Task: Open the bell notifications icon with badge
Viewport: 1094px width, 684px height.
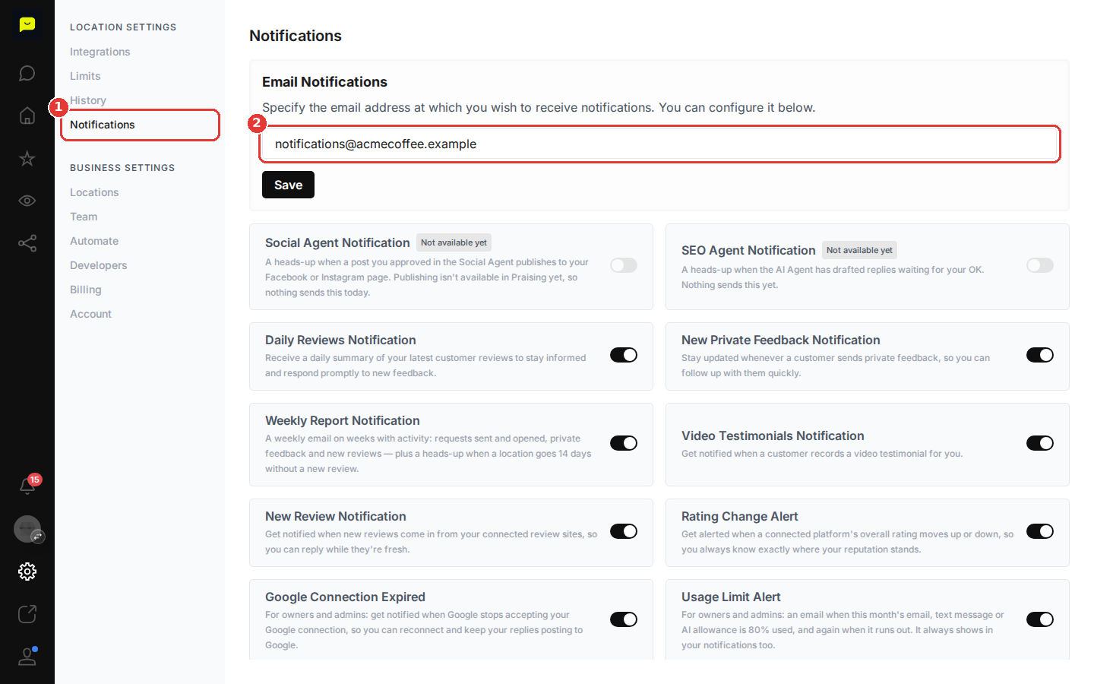Action: point(28,486)
